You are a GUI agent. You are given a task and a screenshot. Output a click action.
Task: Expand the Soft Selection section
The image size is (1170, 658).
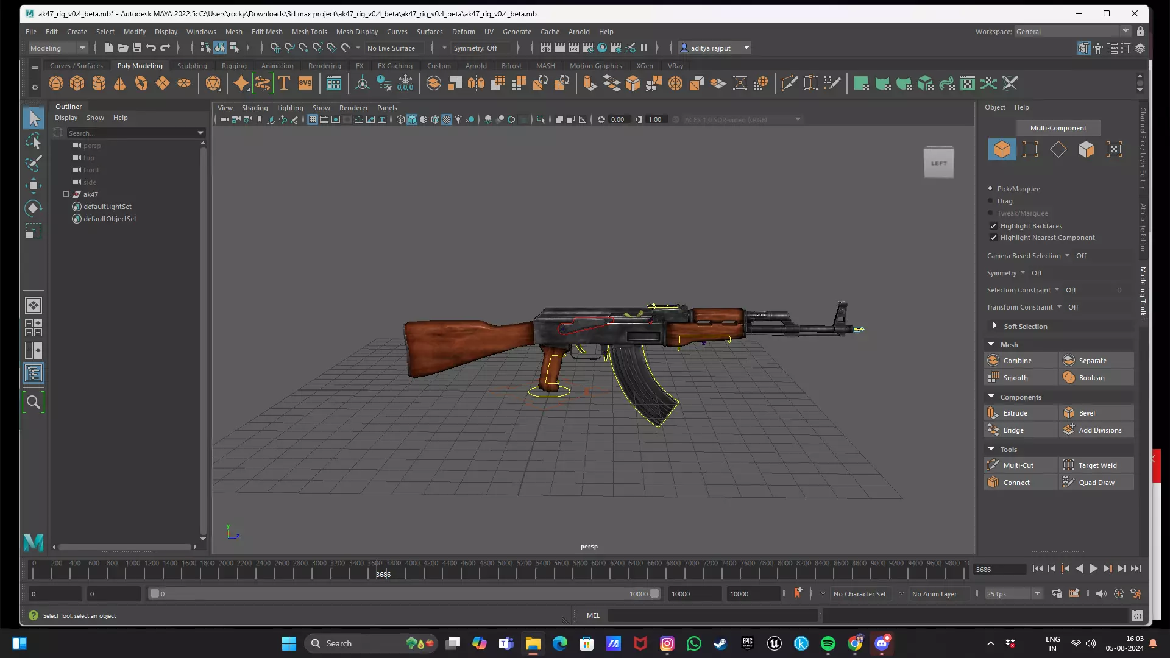(995, 326)
